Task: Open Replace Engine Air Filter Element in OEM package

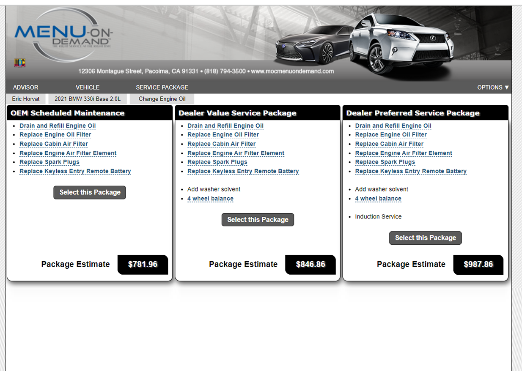Action: pos(68,153)
